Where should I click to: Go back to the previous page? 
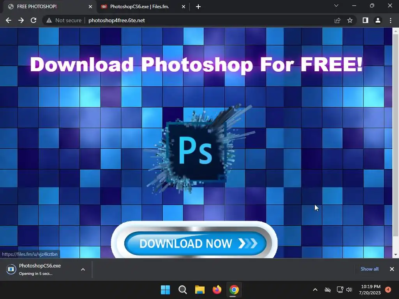pos(9,20)
